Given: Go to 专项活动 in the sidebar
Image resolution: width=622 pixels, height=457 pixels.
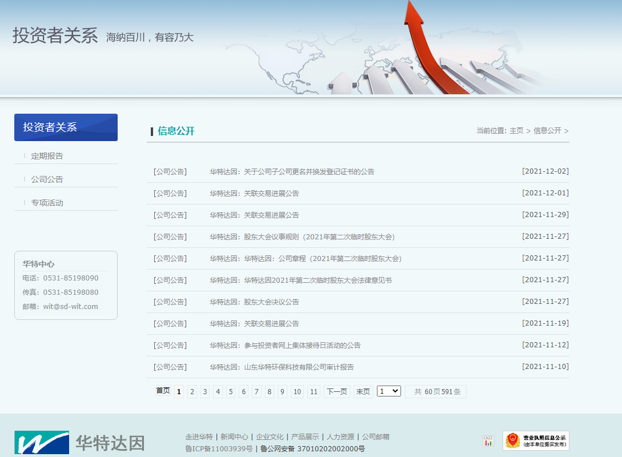Looking at the screenshot, I should 47,203.
